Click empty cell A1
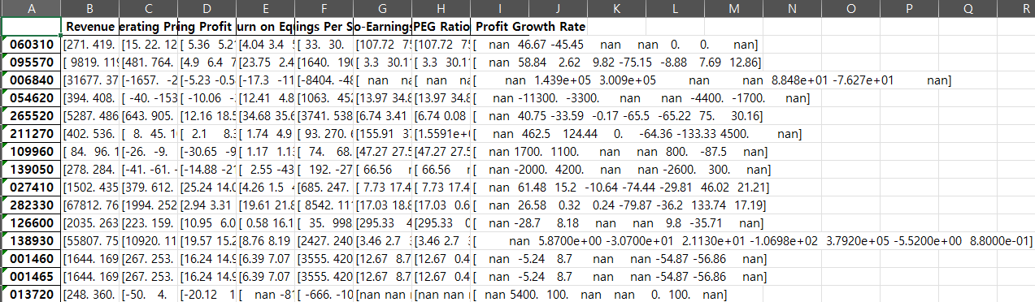The height and width of the screenshot is (302, 1035). pyautogui.click(x=31, y=26)
